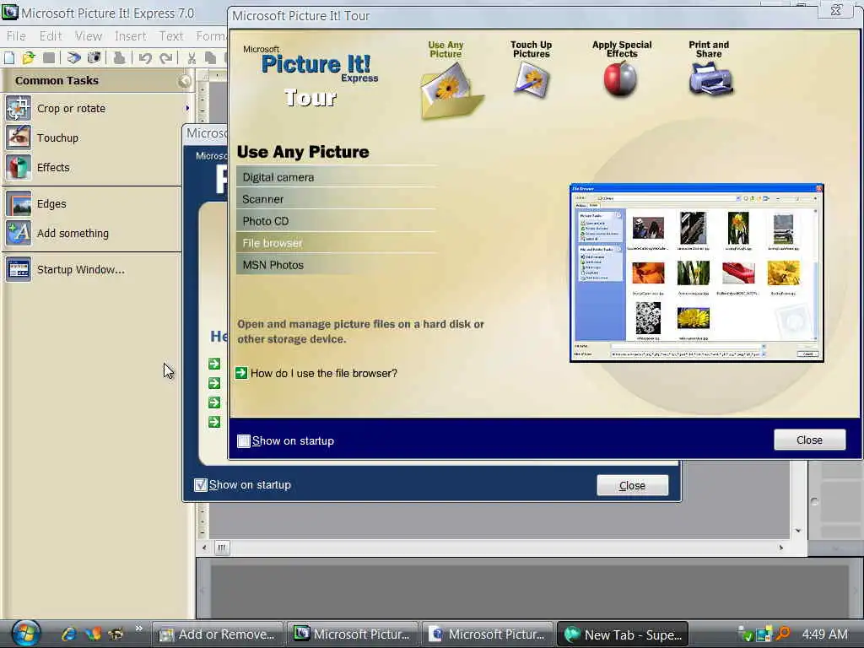
Task: Collapse the Common Tasks panel
Action: pyautogui.click(x=184, y=81)
